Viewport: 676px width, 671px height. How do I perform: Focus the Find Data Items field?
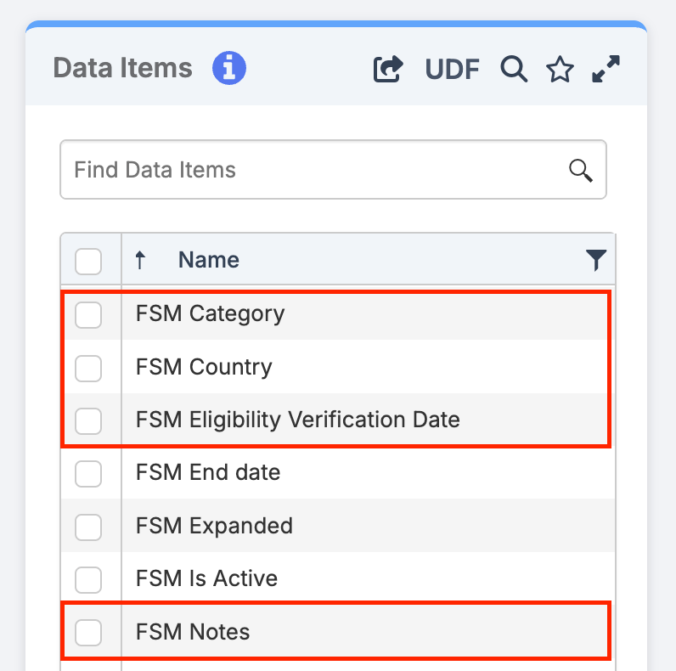pyautogui.click(x=333, y=170)
